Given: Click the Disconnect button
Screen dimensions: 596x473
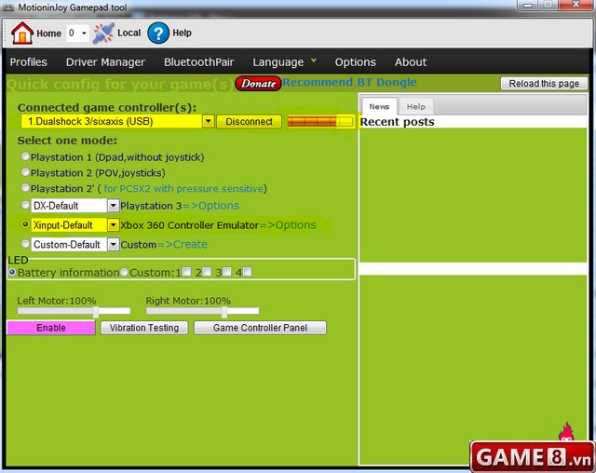Looking at the screenshot, I should [x=249, y=122].
